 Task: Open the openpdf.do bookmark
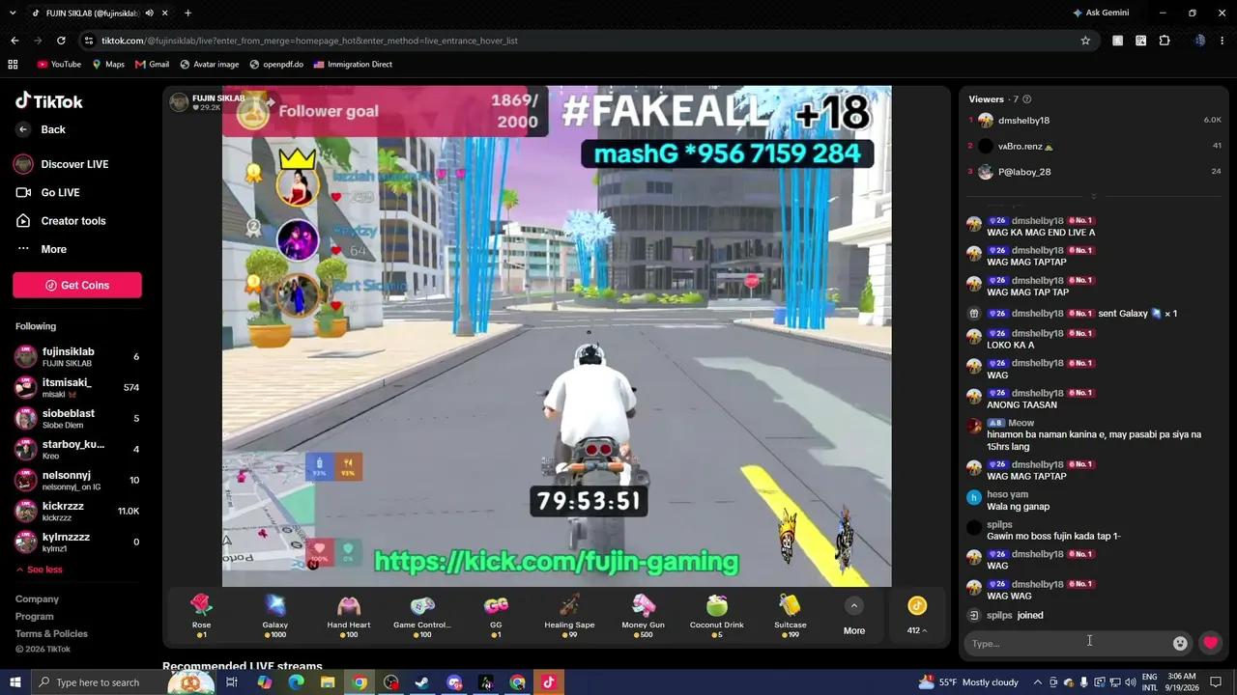276,65
